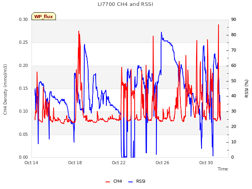This screenshot has width=252, height=189.
Task: Click the 70 right axis value
Action: [x=233, y=50]
